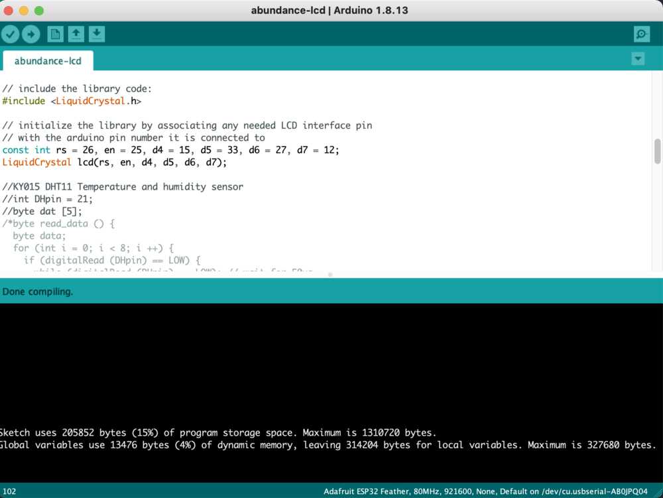This screenshot has height=498, width=663.
Task: Click the "rs = 26" assignment
Action: 75,150
